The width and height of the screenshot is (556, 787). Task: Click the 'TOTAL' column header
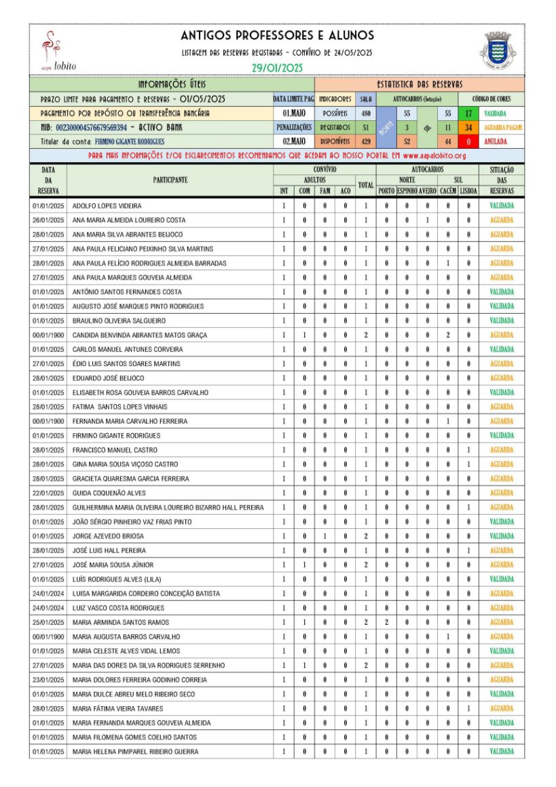(x=366, y=185)
